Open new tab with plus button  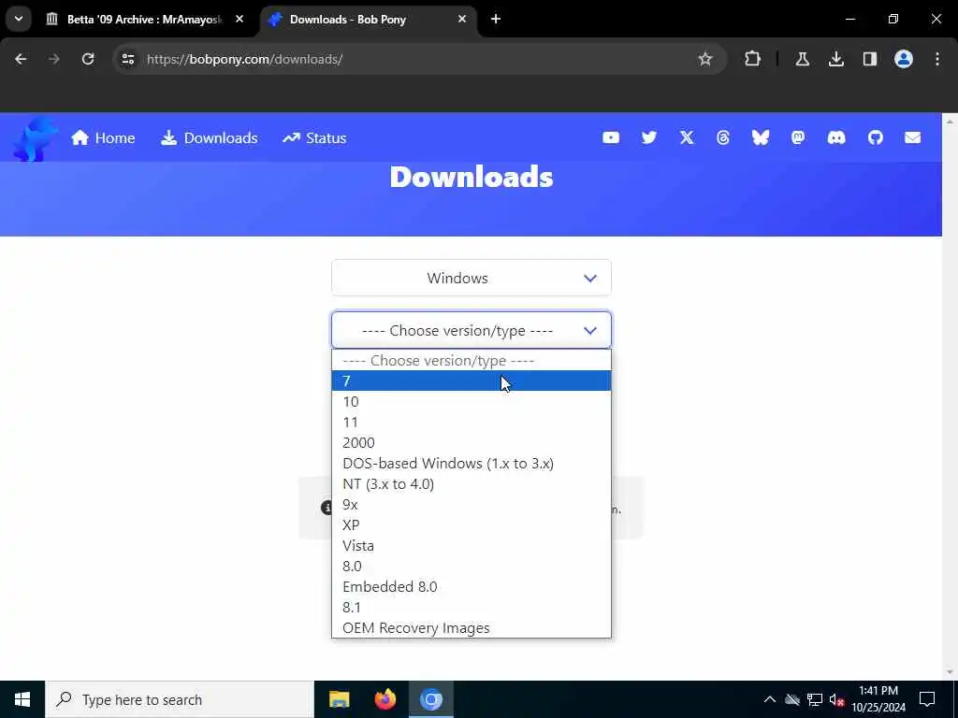click(x=496, y=19)
